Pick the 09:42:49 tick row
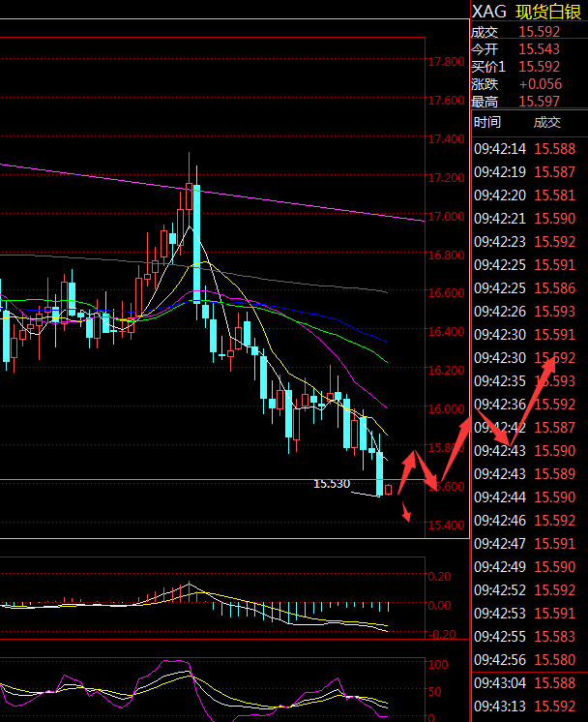The height and width of the screenshot is (722, 588). 525,567
